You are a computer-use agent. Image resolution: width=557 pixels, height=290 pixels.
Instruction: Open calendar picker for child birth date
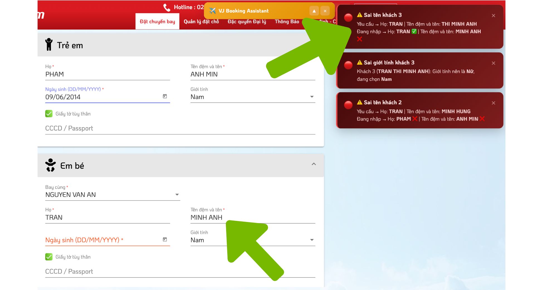[x=165, y=96]
